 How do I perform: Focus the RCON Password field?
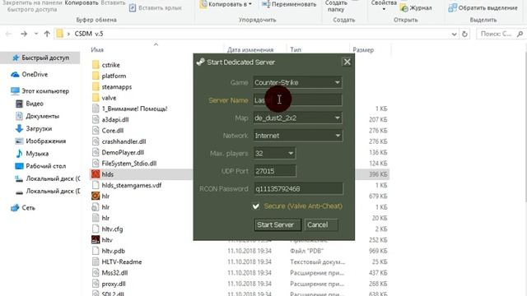(298, 189)
